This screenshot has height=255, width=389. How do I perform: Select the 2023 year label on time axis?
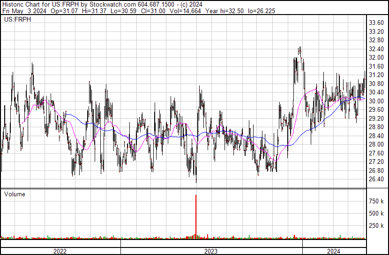211,251
